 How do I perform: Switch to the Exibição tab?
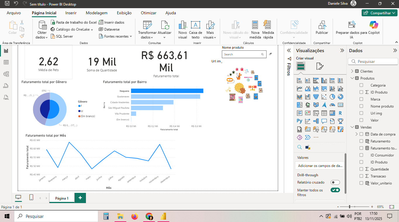[x=124, y=13]
